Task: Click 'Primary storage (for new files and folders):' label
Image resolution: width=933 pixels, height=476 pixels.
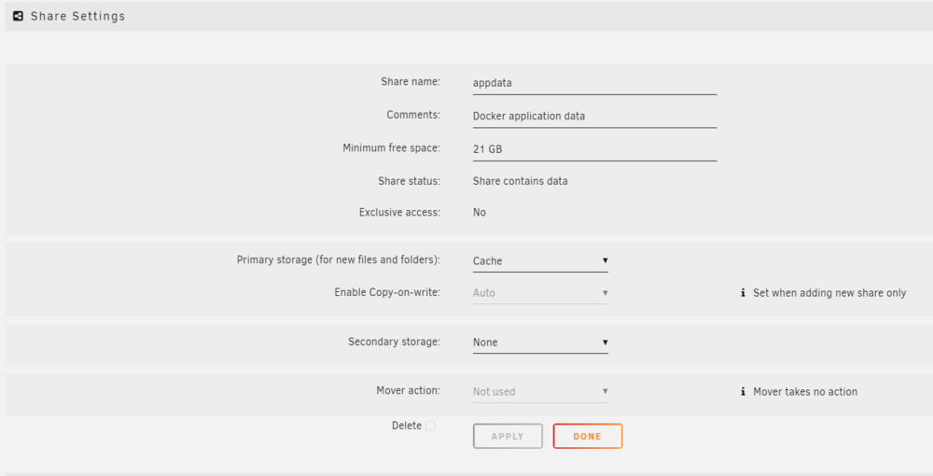Action: (339, 260)
